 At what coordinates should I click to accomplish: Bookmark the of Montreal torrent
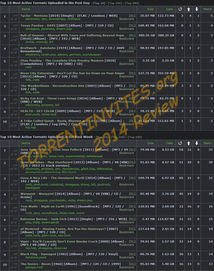click(x=127, y=232)
